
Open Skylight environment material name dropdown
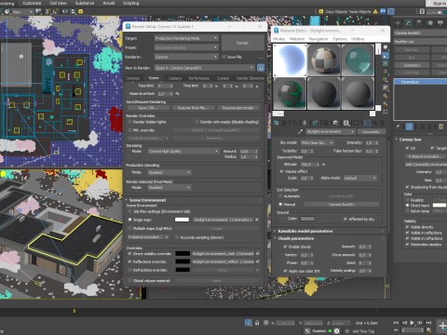[x=331, y=132]
